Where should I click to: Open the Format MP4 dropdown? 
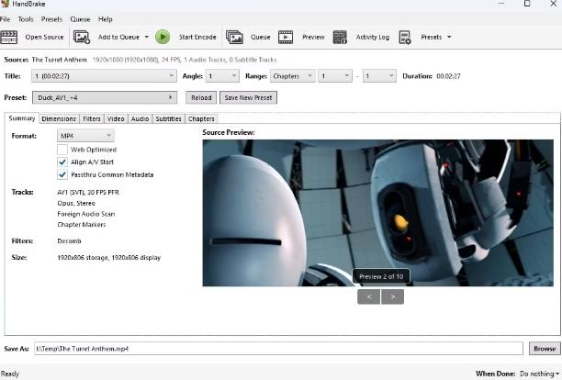(x=85, y=136)
